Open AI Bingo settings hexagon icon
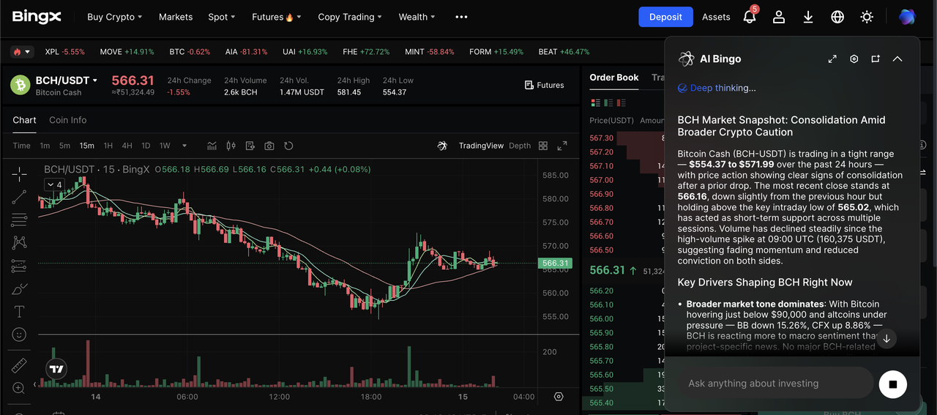 [854, 59]
